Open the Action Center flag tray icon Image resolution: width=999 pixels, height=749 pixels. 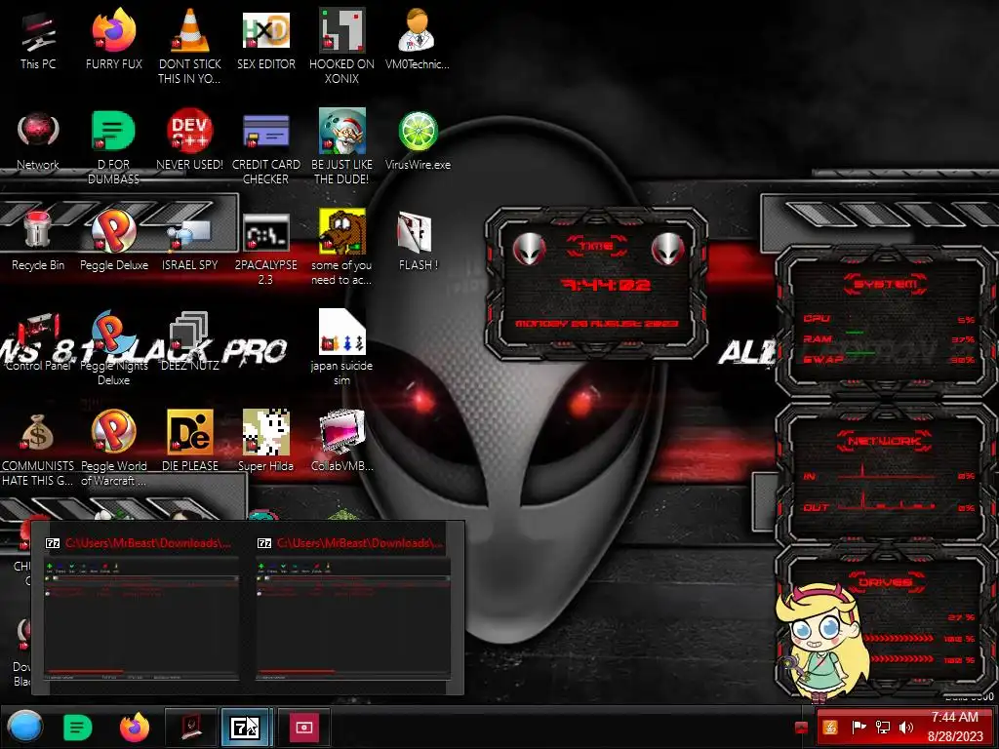[859, 727]
